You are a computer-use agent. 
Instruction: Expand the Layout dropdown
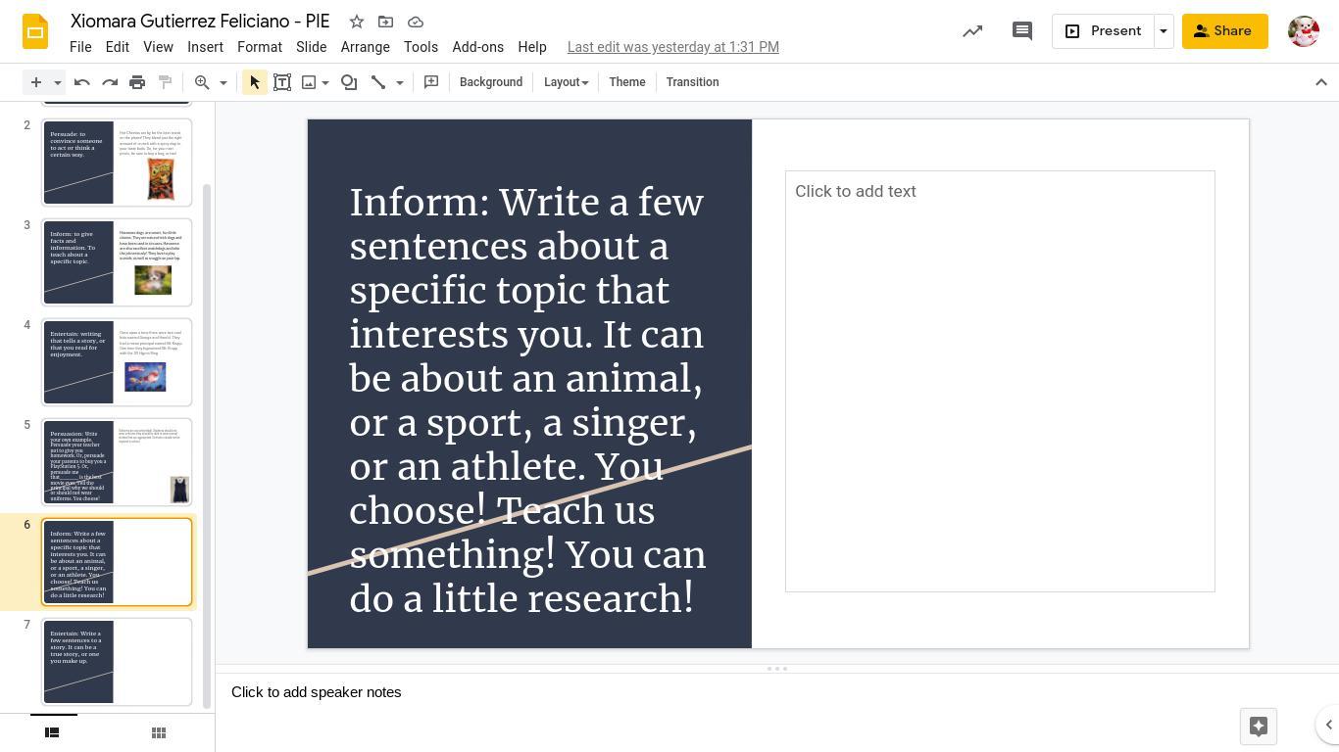(x=566, y=82)
